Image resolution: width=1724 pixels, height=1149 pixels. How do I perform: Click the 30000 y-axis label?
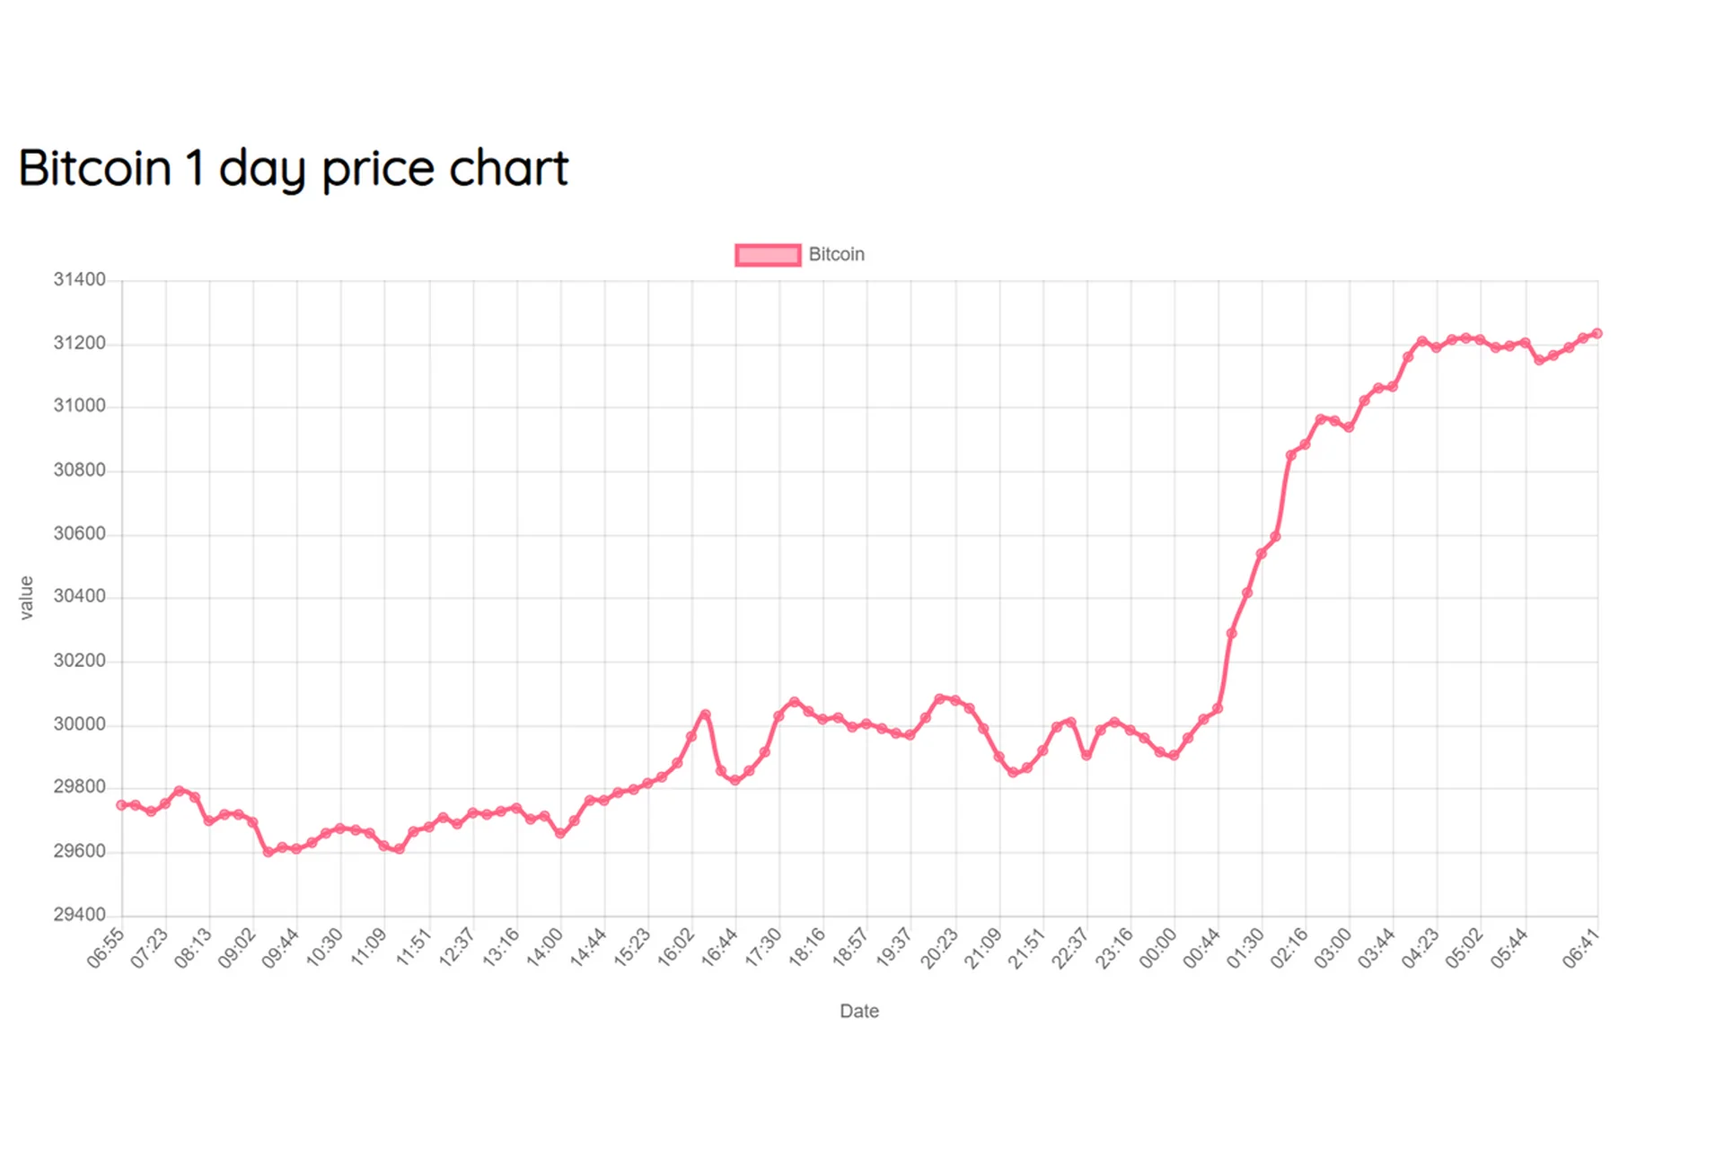79,724
